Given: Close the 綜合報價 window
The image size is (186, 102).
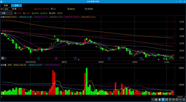Looking at the screenshot, I should click(x=184, y=2).
